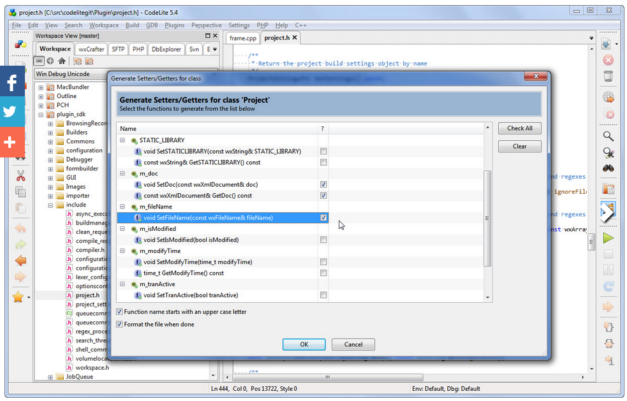Click the magnifying glass Find icon
Image resolution: width=627 pixels, height=401 pixels.
[608, 136]
